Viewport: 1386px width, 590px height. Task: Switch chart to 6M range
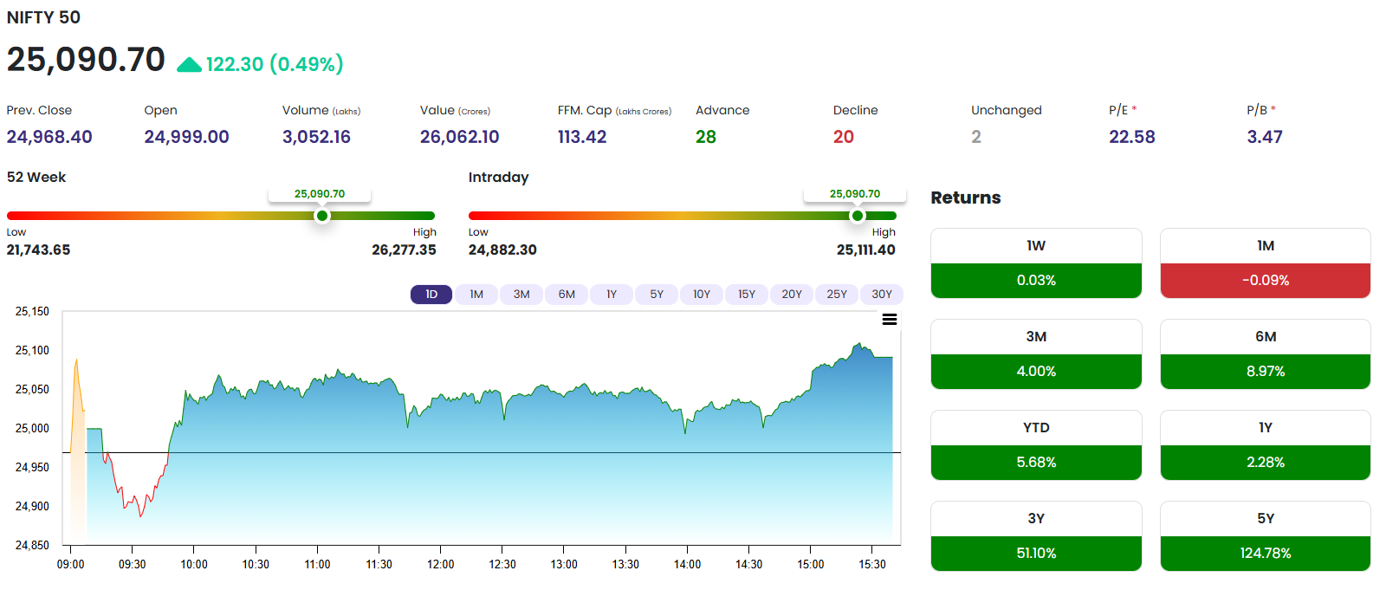567,295
